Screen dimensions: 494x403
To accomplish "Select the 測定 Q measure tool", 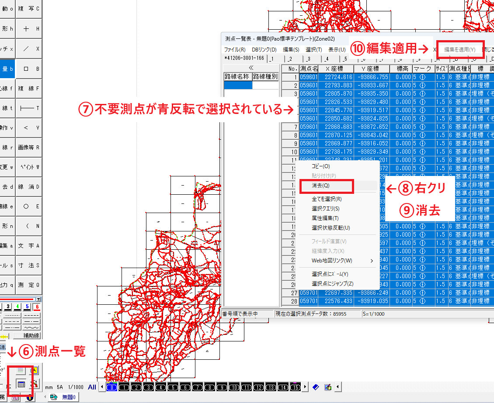I will click(x=29, y=285).
